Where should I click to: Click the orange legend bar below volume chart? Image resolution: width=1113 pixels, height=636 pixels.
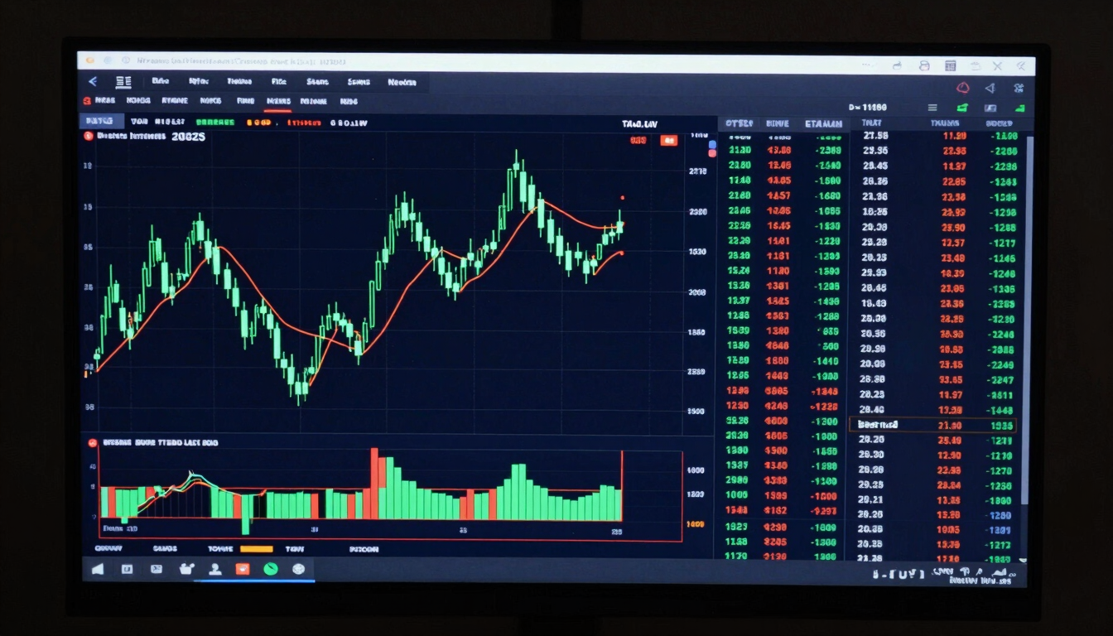tap(257, 548)
